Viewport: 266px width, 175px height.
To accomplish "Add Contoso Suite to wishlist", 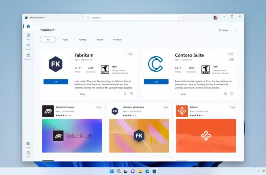I will tap(232, 94).
